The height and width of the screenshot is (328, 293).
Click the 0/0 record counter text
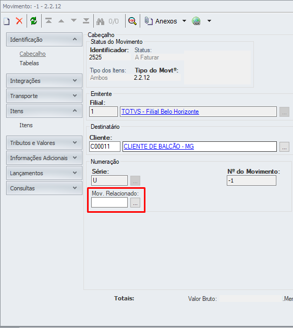(x=114, y=21)
